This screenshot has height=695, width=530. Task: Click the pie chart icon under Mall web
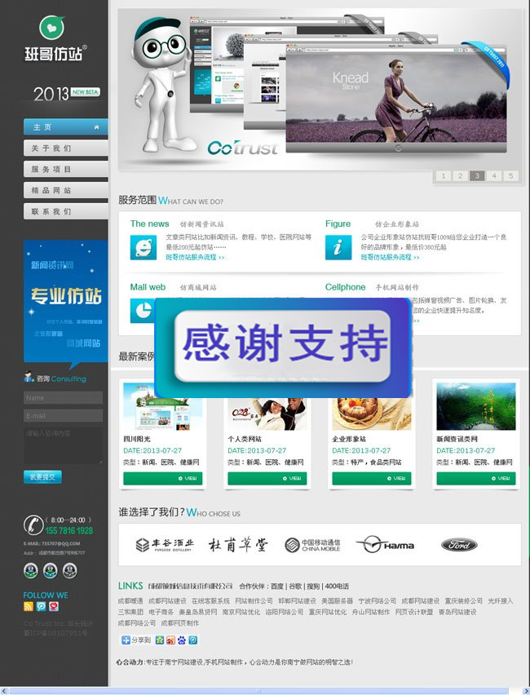142,310
